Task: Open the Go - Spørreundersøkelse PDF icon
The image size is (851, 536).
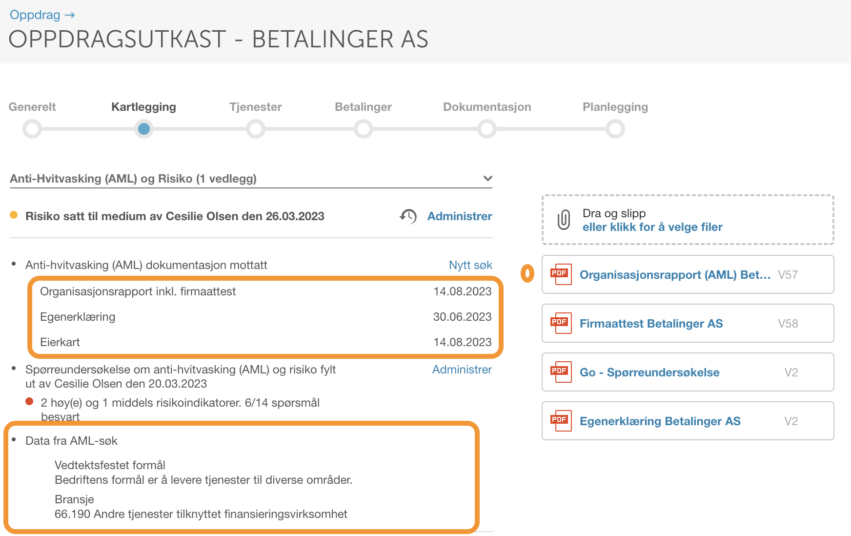Action: tap(561, 372)
